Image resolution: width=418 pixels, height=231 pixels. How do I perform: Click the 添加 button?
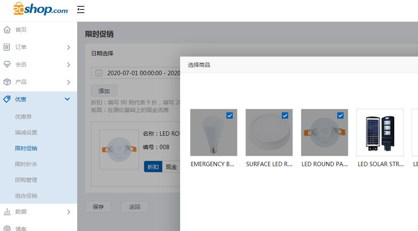click(104, 91)
